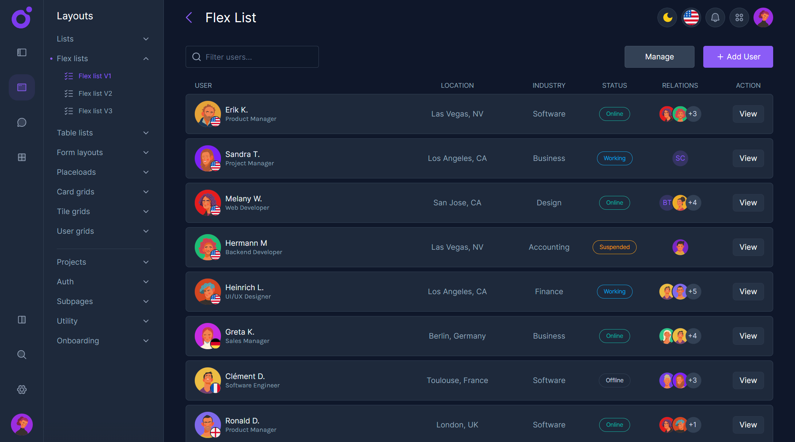Open the apps grid icon in the header

click(x=739, y=17)
